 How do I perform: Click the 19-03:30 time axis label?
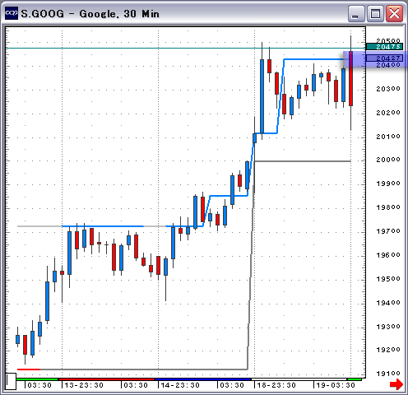coord(336,385)
